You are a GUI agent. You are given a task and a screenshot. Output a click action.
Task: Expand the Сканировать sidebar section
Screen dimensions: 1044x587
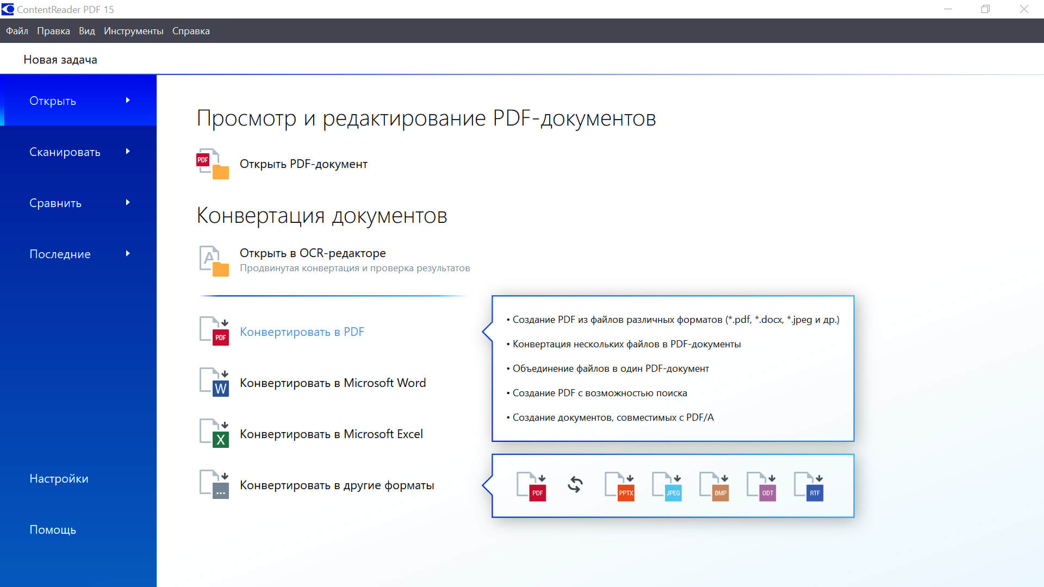click(78, 152)
